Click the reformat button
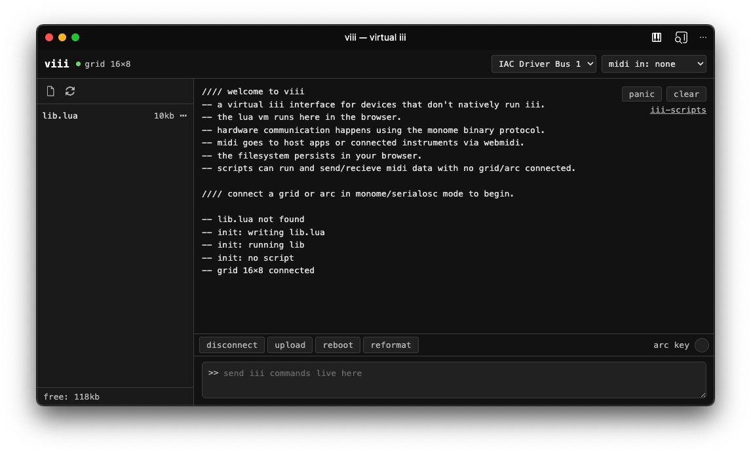This screenshot has width=751, height=454. pyautogui.click(x=391, y=345)
